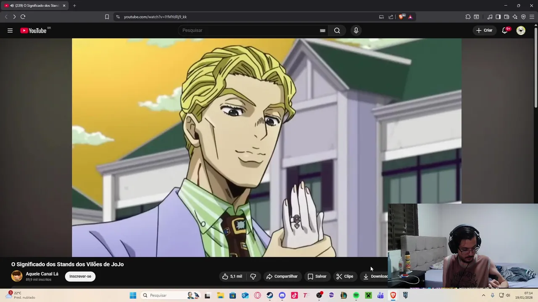Save the video with Salvar
Screen dimensions: 538x302
coord(317,276)
